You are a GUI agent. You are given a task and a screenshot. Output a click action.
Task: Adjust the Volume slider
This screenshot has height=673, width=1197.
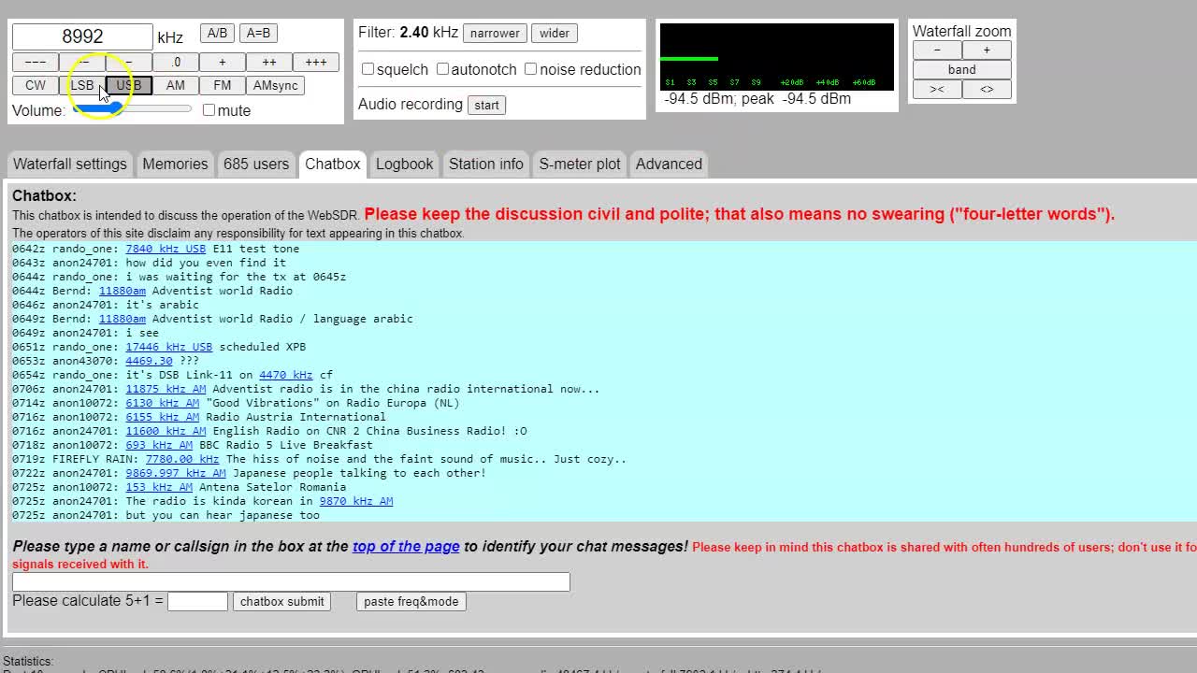pos(132,109)
